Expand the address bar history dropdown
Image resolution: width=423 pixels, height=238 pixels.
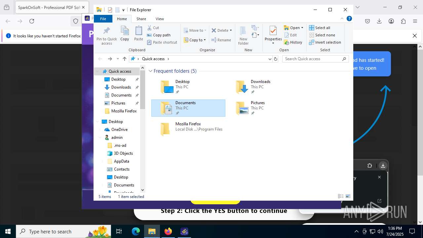[x=270, y=59]
